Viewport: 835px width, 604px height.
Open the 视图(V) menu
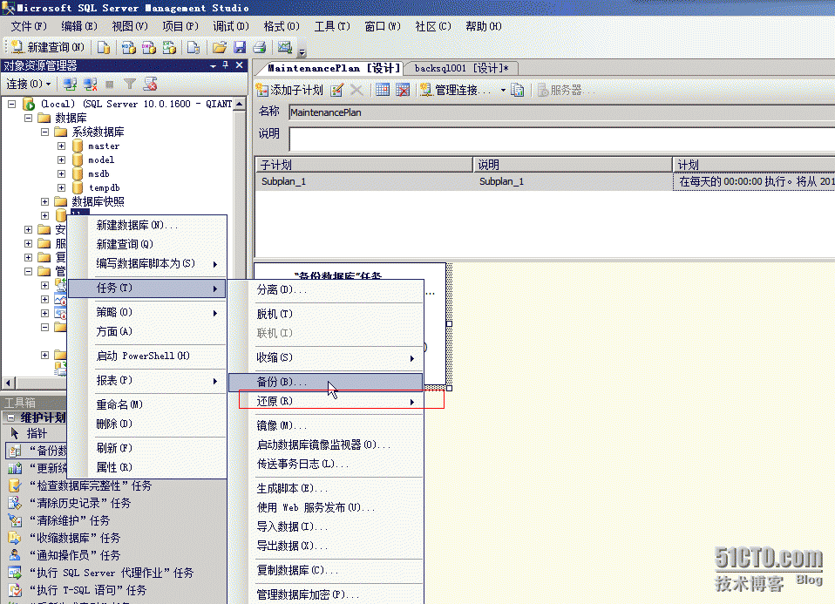pos(130,26)
